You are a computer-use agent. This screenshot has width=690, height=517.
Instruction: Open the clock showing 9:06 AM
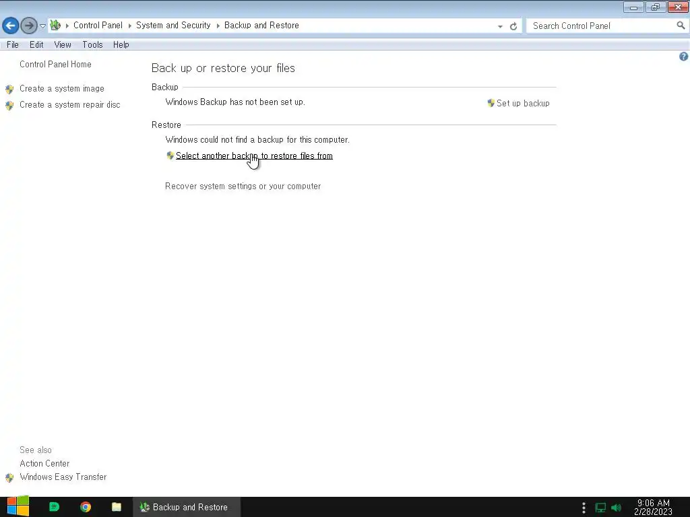pyautogui.click(x=654, y=508)
